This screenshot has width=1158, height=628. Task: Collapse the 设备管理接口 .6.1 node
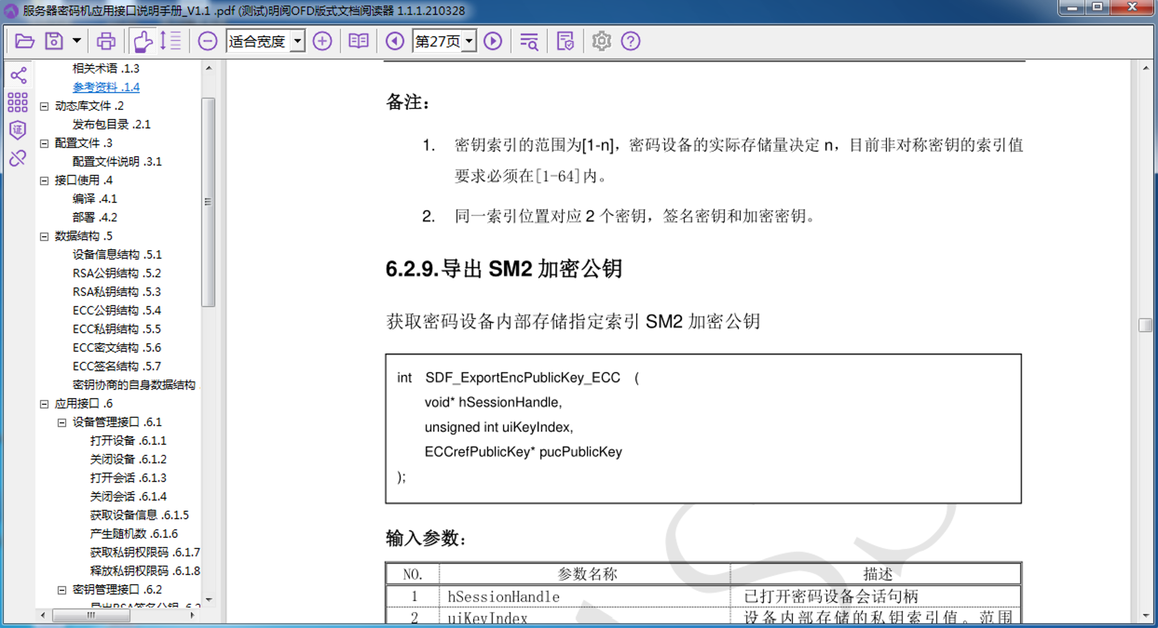point(62,423)
